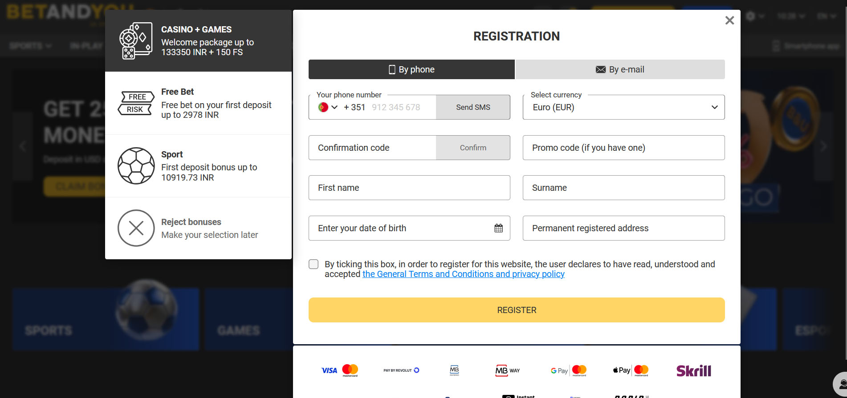Click the MB WAY payment logo
Image resolution: width=847 pixels, height=398 pixels.
coord(508,370)
